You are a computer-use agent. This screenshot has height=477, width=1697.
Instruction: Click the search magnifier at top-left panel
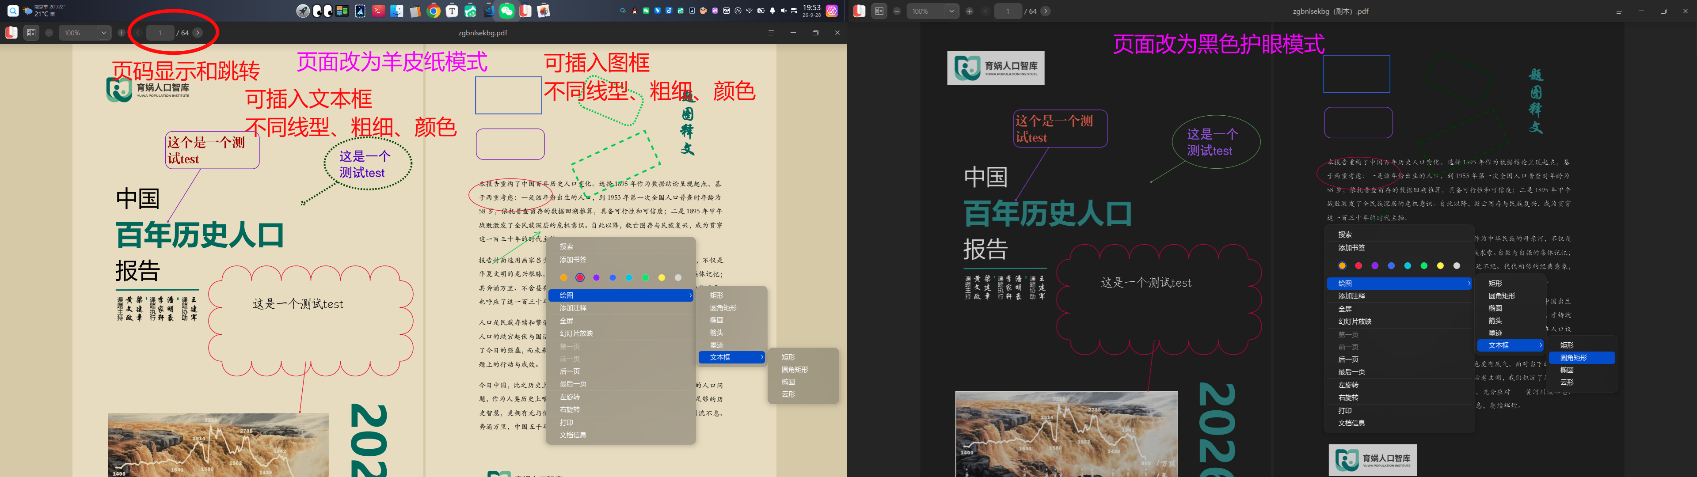click(x=13, y=11)
